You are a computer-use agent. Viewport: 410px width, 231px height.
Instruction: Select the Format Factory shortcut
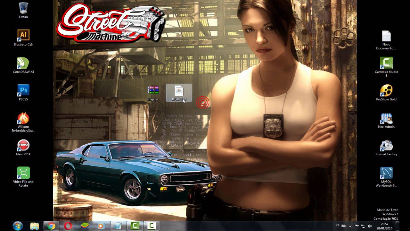pyautogui.click(x=386, y=148)
